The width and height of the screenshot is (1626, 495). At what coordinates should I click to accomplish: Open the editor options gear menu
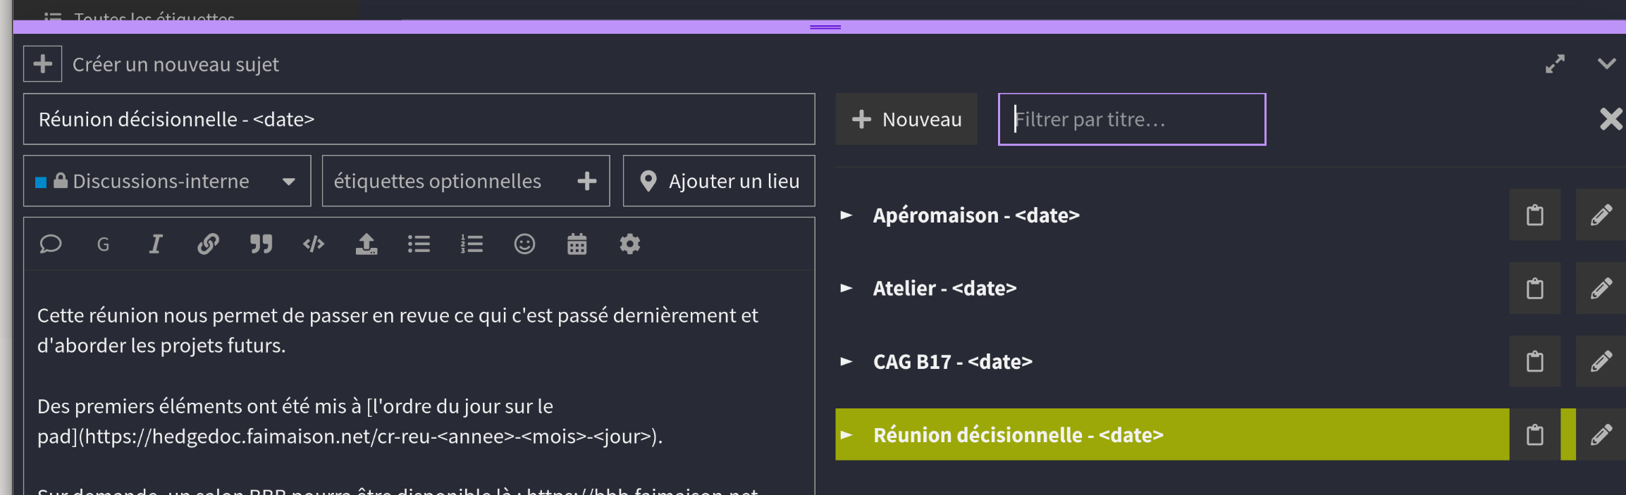(x=629, y=244)
